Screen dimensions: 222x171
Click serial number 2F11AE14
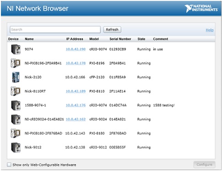tap(117, 91)
